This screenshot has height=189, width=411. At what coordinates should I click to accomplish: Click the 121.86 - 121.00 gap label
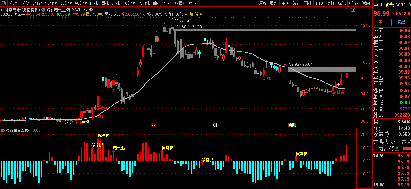point(188,27)
